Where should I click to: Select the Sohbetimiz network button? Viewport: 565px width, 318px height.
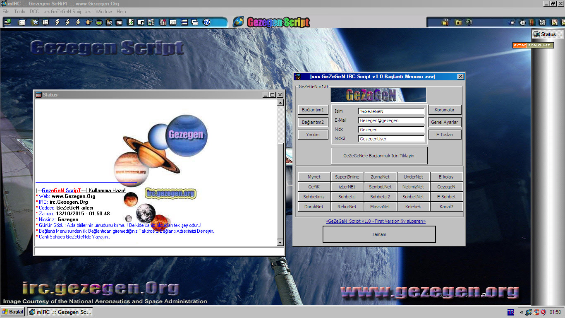pyautogui.click(x=314, y=197)
